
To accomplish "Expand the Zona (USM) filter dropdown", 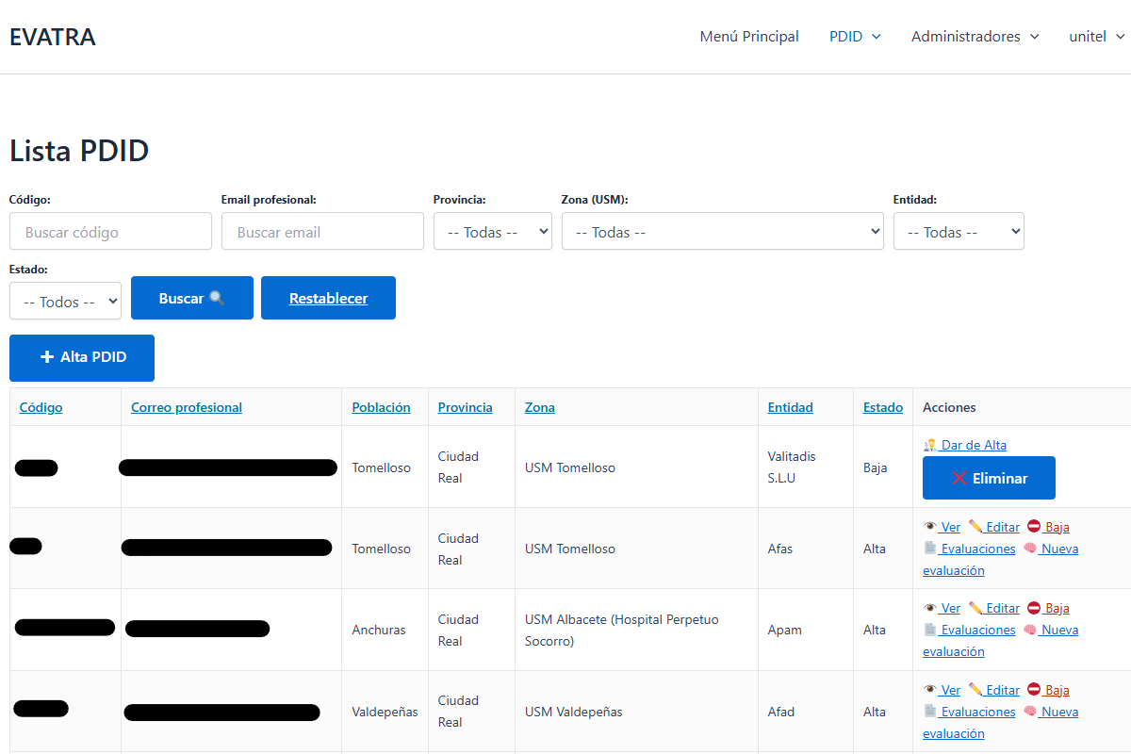I will pyautogui.click(x=723, y=231).
